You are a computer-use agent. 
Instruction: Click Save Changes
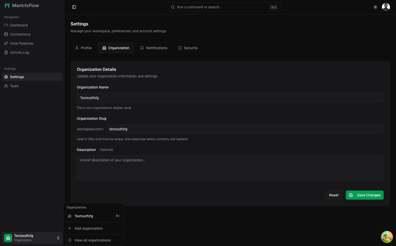pyautogui.click(x=365, y=195)
